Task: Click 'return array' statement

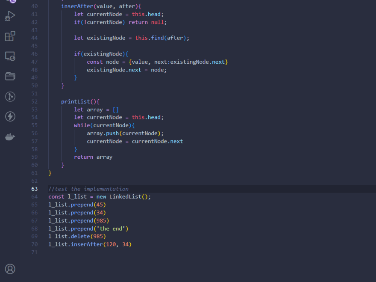Action: [93, 157]
